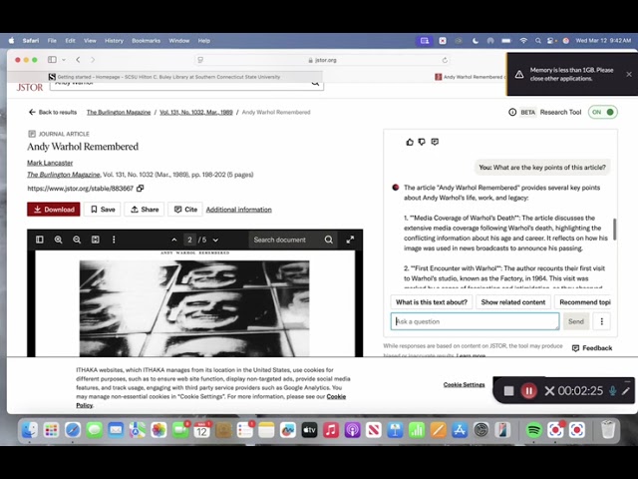Toggle the recording microphone
638x479 pixels.
612,391
